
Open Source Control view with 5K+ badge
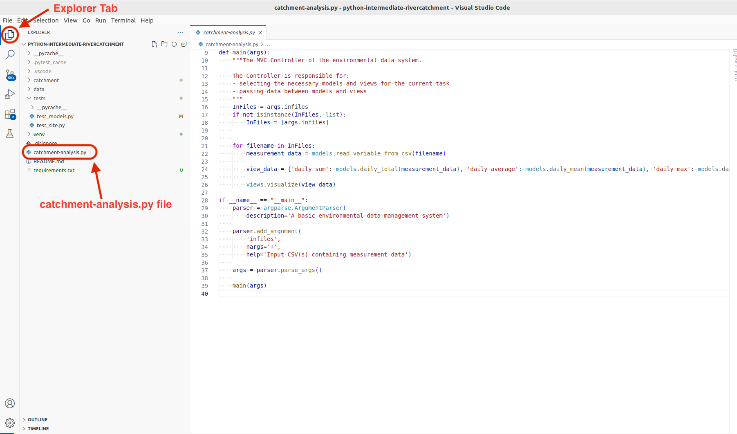tap(10, 74)
